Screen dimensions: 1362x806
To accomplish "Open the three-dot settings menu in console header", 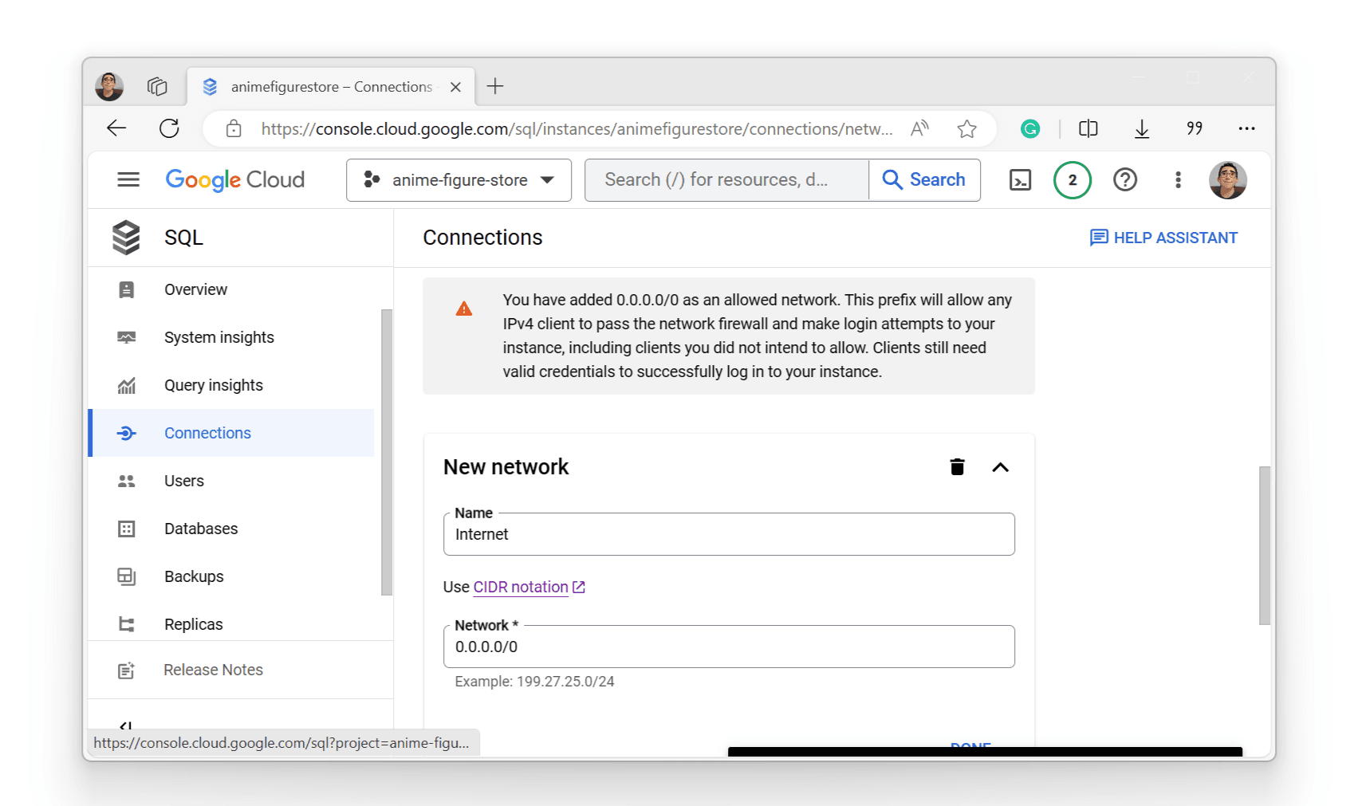I will coord(1178,180).
